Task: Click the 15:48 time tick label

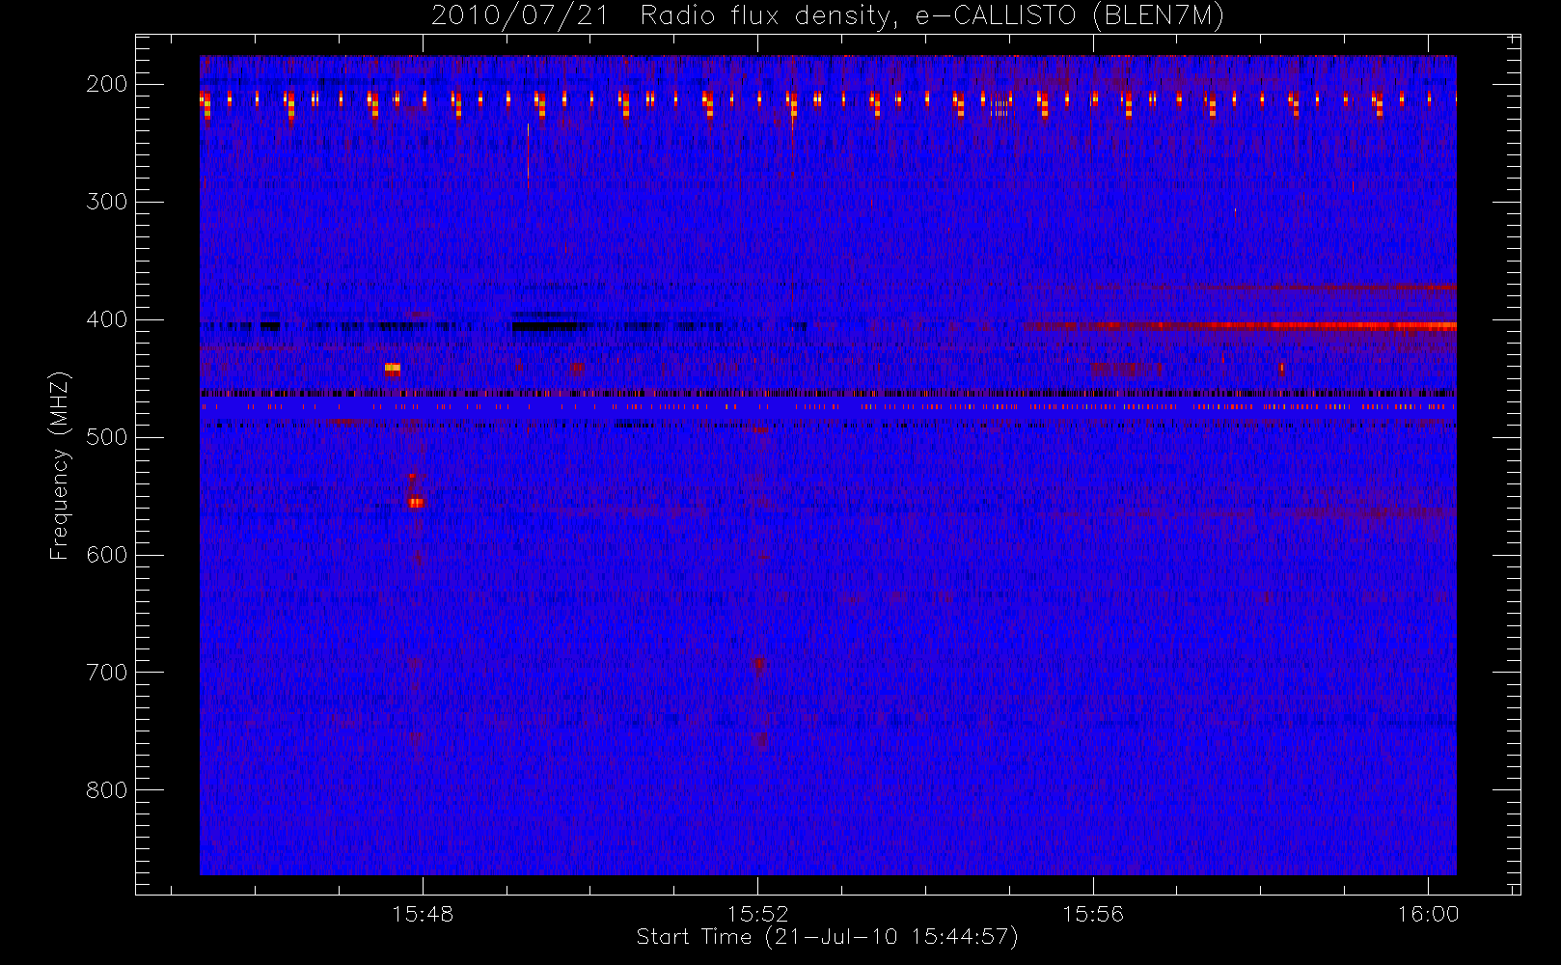Action: (423, 914)
